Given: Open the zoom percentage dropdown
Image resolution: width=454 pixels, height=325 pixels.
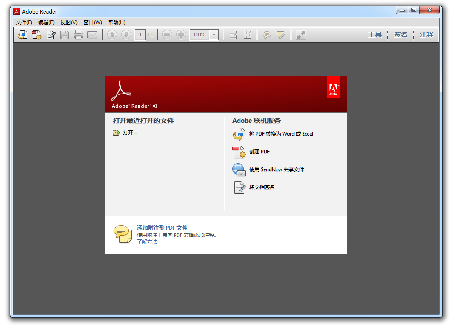Looking at the screenshot, I should [214, 34].
